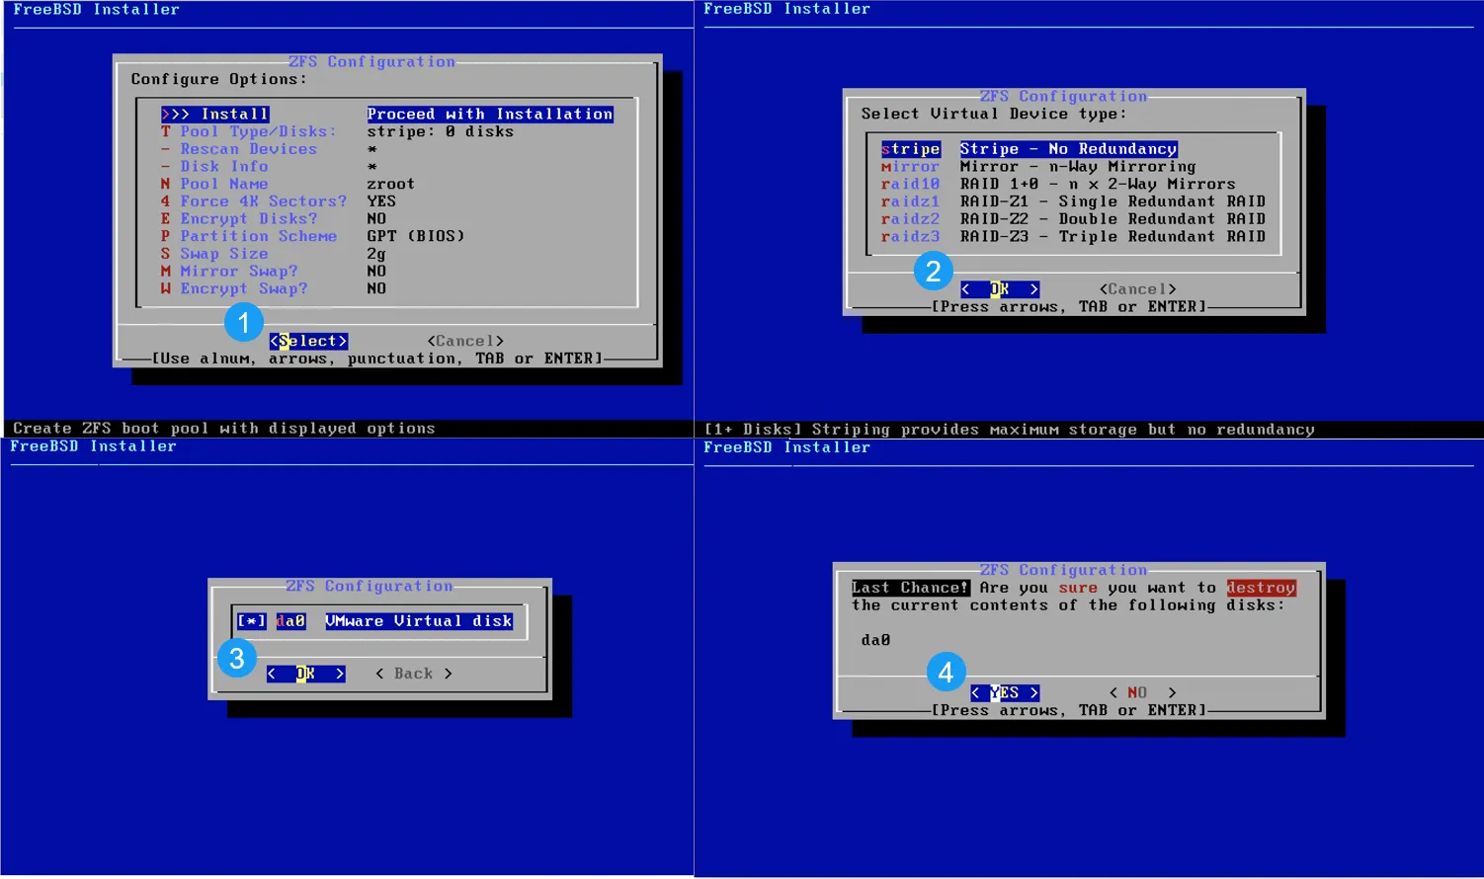This screenshot has height=879, width=1484.
Task: Click 'RAID 1+0 - n x 2-Way Mirrors' description
Action: click(x=1098, y=185)
